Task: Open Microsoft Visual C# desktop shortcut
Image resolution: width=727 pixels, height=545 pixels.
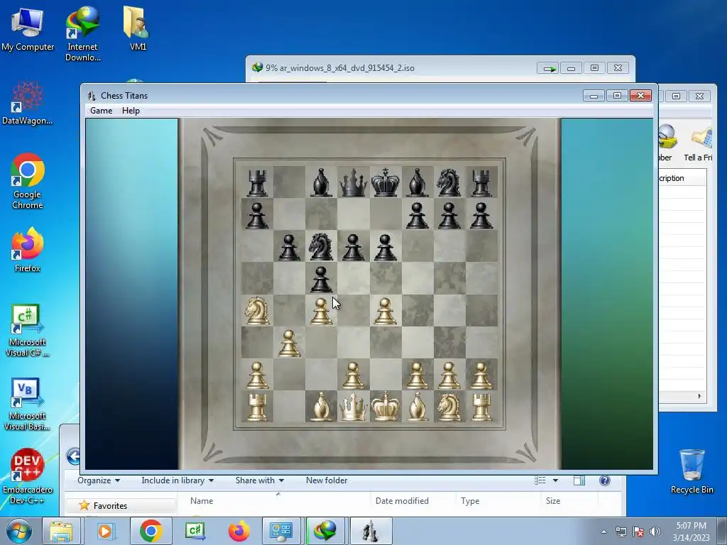Action: (x=28, y=331)
